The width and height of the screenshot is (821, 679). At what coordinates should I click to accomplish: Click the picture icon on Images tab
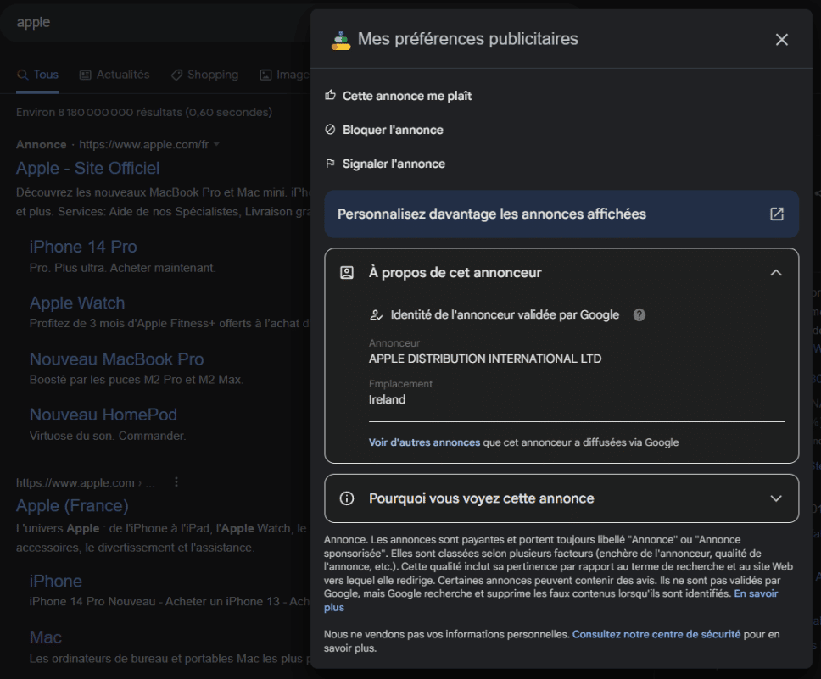click(x=265, y=75)
